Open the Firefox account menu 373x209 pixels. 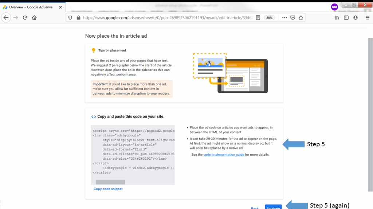pyautogui.click(x=356, y=17)
